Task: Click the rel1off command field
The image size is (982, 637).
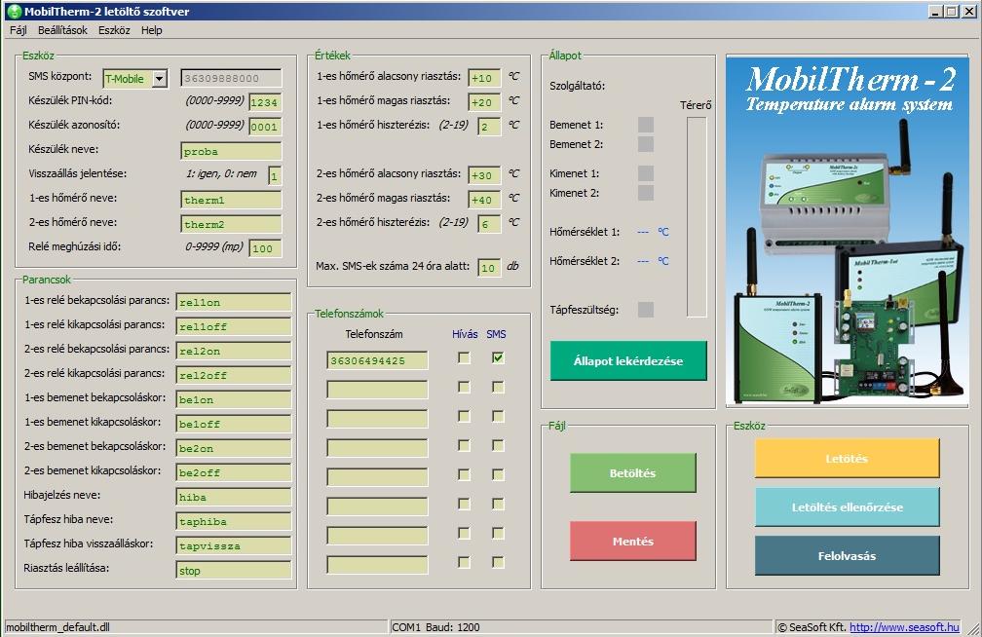Action: pyautogui.click(x=234, y=327)
